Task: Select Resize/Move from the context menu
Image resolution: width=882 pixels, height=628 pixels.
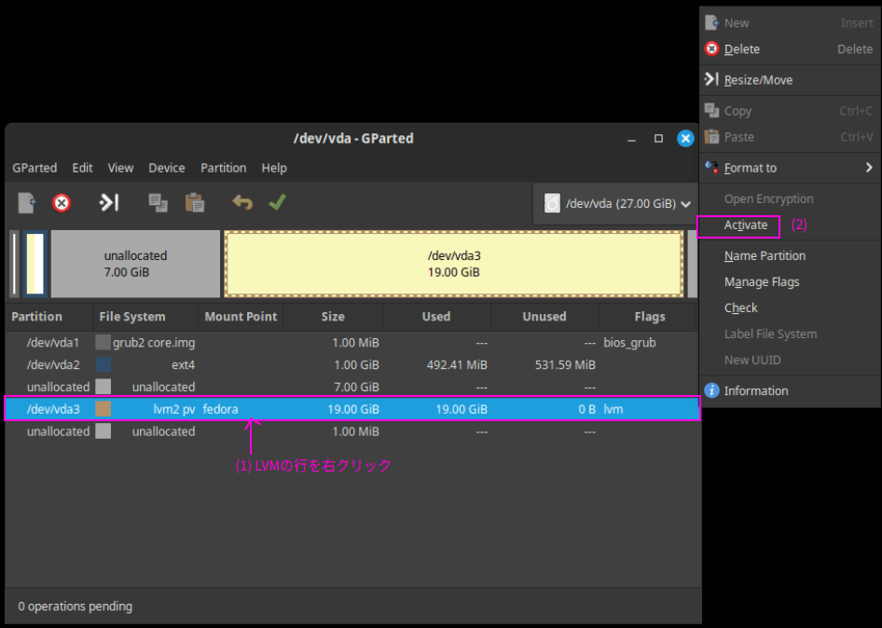Action: (x=789, y=80)
